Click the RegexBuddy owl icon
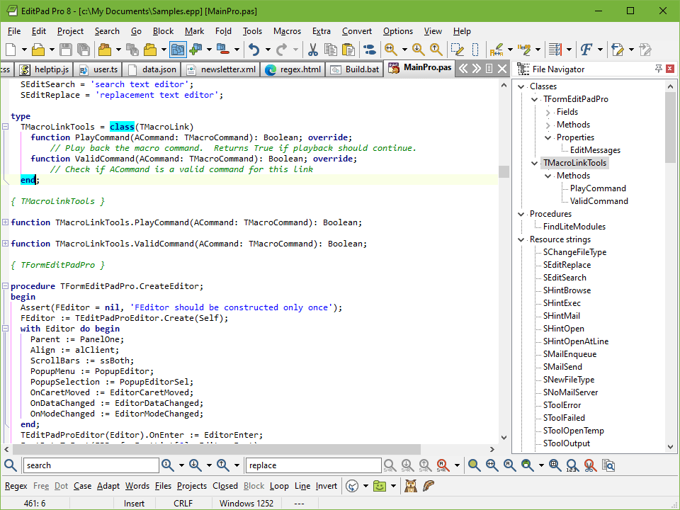The height and width of the screenshot is (510, 680). (410, 486)
